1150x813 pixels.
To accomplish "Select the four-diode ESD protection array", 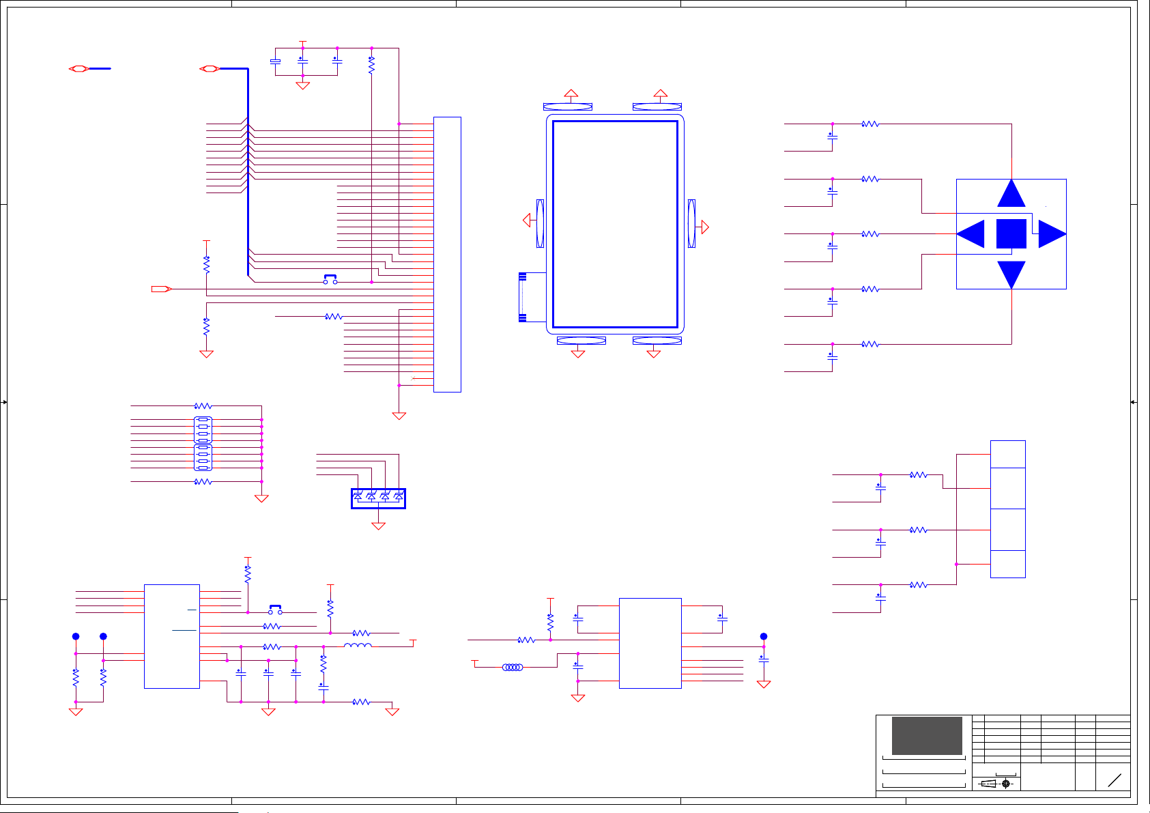I will coord(378,498).
